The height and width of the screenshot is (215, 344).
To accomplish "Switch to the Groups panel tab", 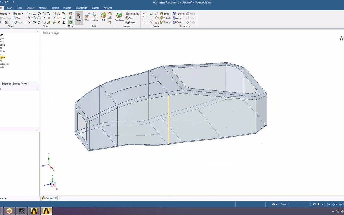I will pos(16,84).
